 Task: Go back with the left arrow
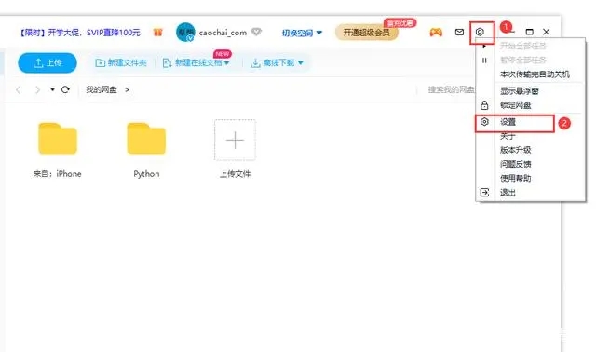tap(19, 89)
